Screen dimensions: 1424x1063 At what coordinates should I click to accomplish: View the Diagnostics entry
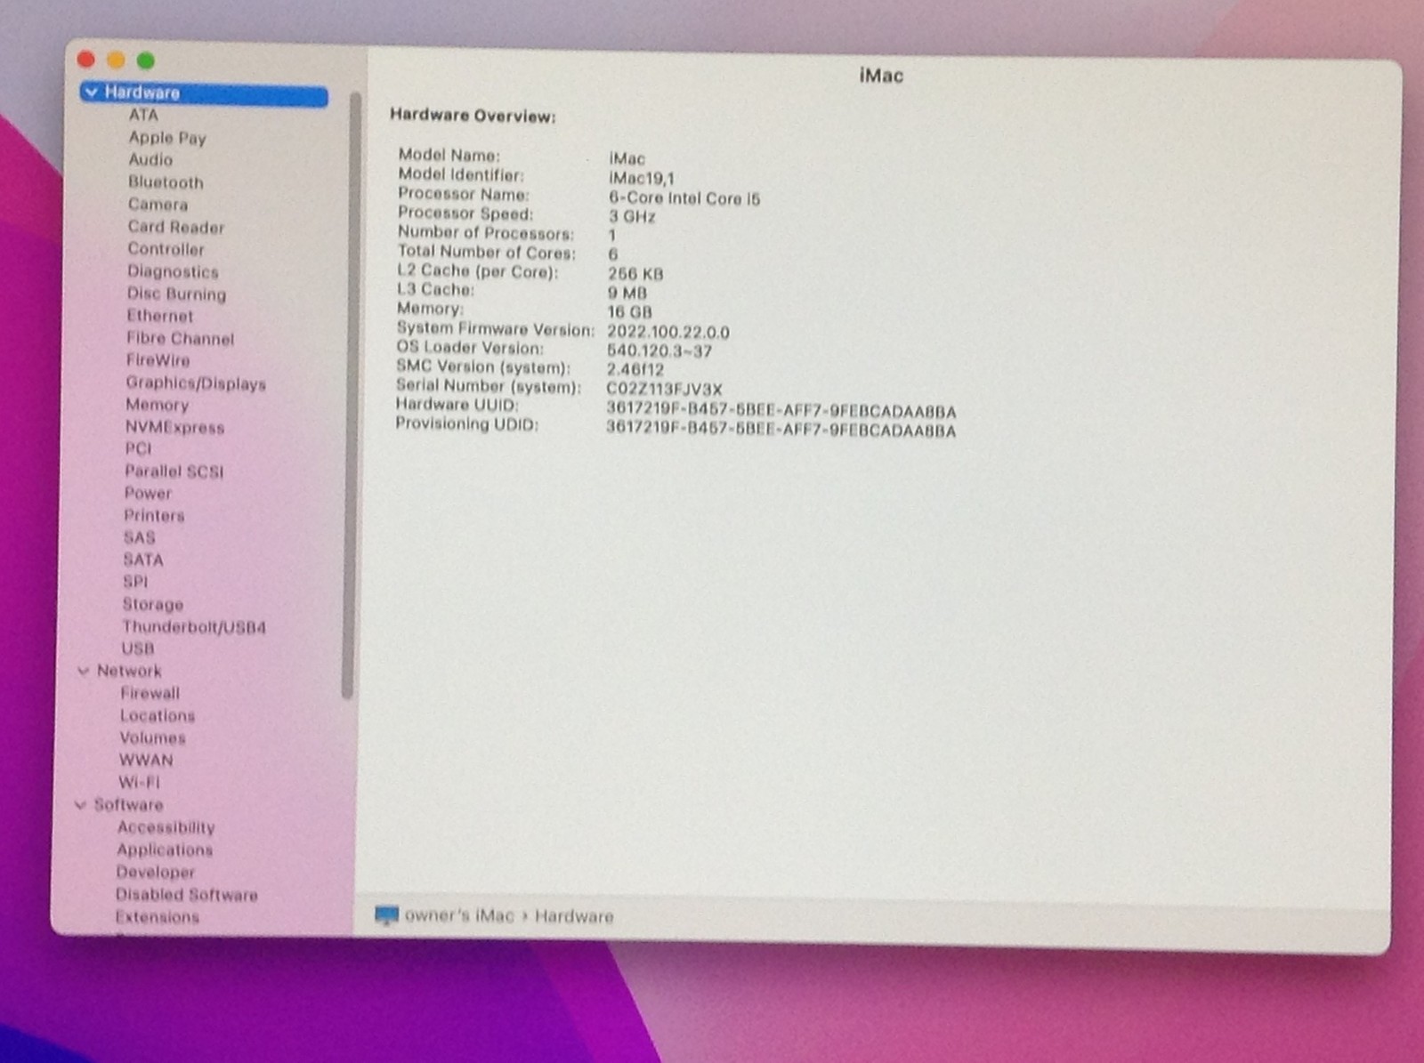point(173,271)
